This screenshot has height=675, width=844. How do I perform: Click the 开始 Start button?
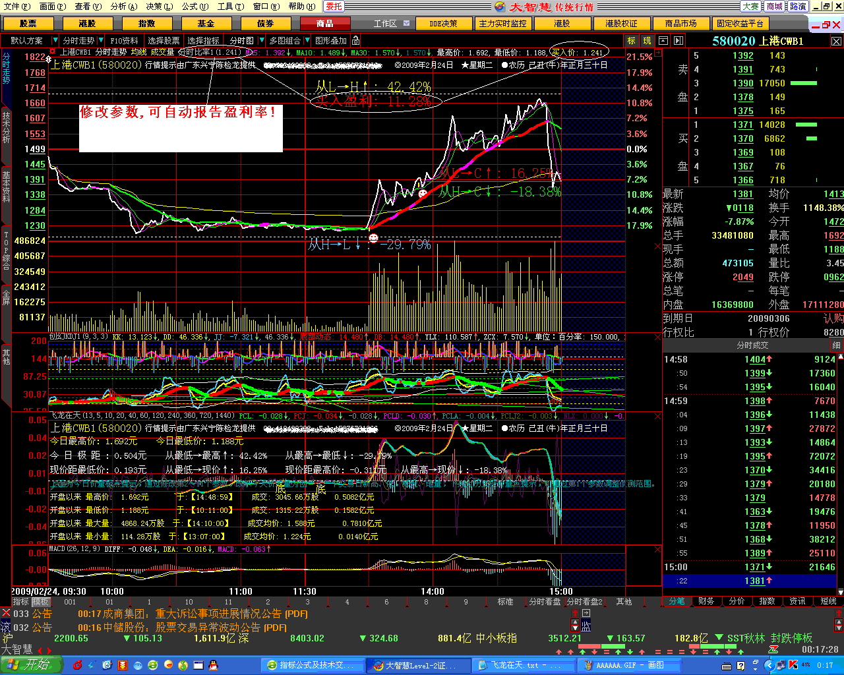point(32,665)
